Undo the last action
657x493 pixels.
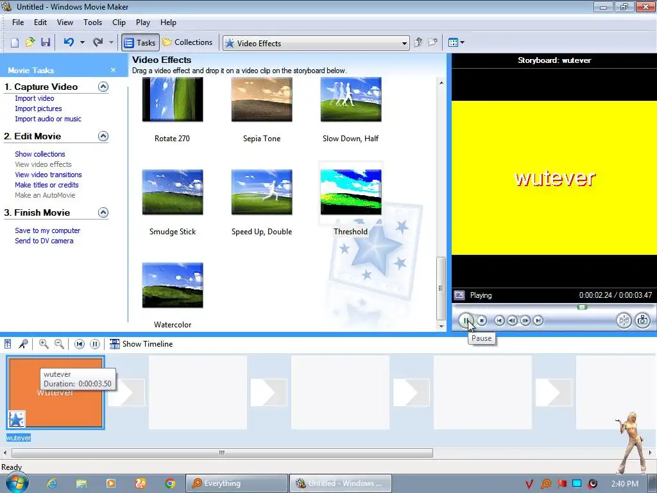click(x=69, y=42)
